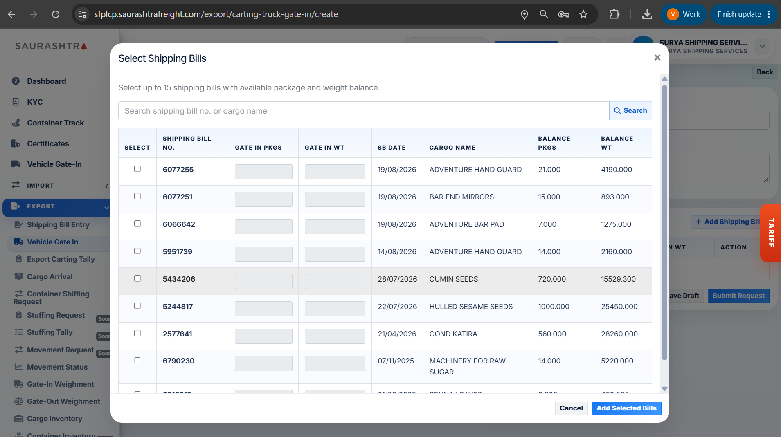Collapse the EXPORT menu chevron

(107, 208)
